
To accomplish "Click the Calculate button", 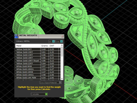I will click(39, 94).
